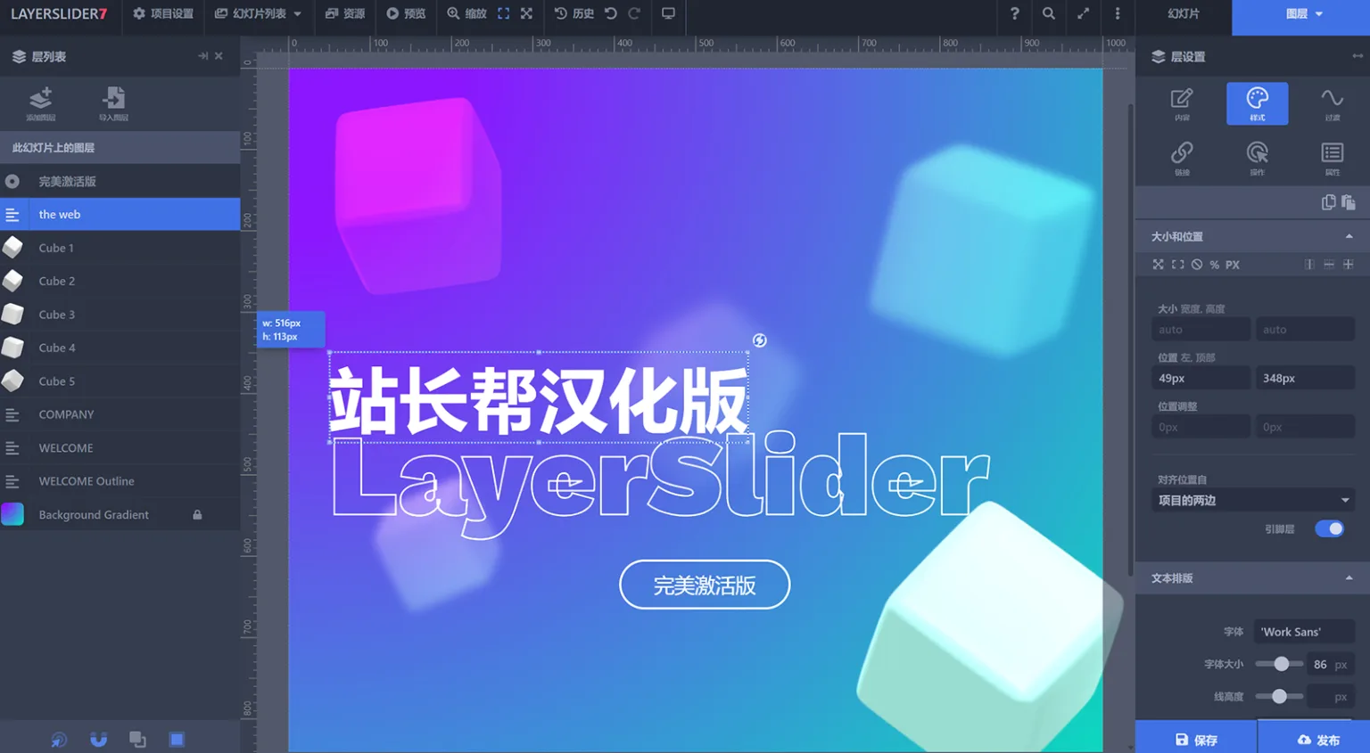Screen dimensions: 1370x753
Task: Click the expand-arrows size icon
Action: coord(1158,265)
